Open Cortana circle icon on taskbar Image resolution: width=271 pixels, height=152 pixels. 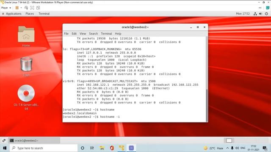(83, 148)
